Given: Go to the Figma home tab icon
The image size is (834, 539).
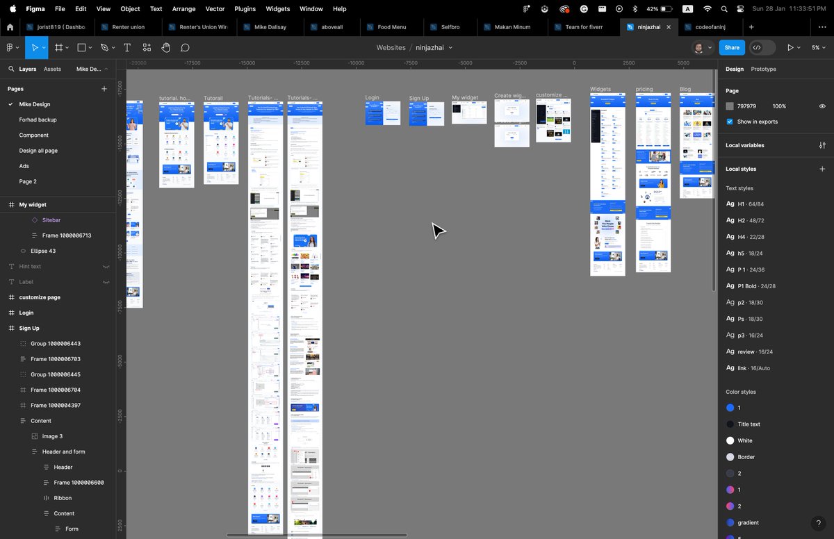Looking at the screenshot, I should coord(10,27).
